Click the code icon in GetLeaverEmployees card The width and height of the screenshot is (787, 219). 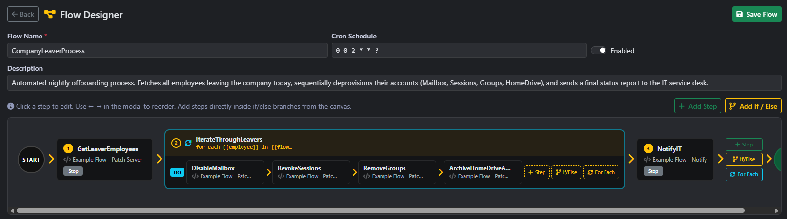click(67, 160)
